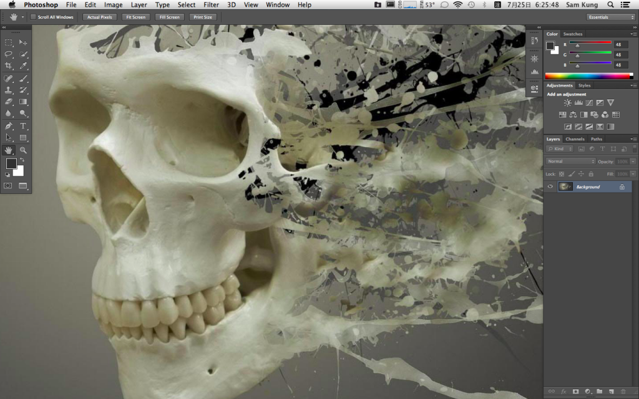Click the red channel value field

(621, 45)
